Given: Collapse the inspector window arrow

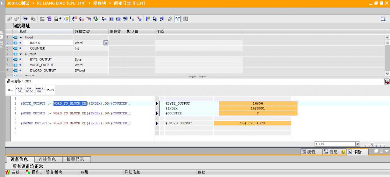Looking at the screenshot, I should coord(387,151).
